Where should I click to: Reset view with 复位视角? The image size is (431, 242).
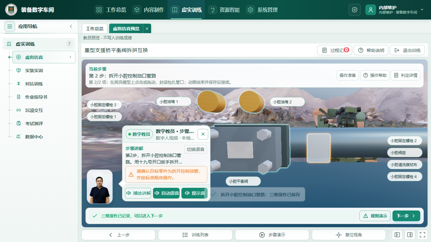click(349, 235)
